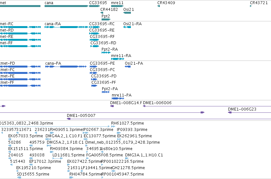Select the CR43409 gene label

tap(166, 3)
